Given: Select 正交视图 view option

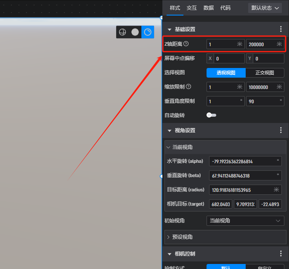Looking at the screenshot, I should [265, 73].
